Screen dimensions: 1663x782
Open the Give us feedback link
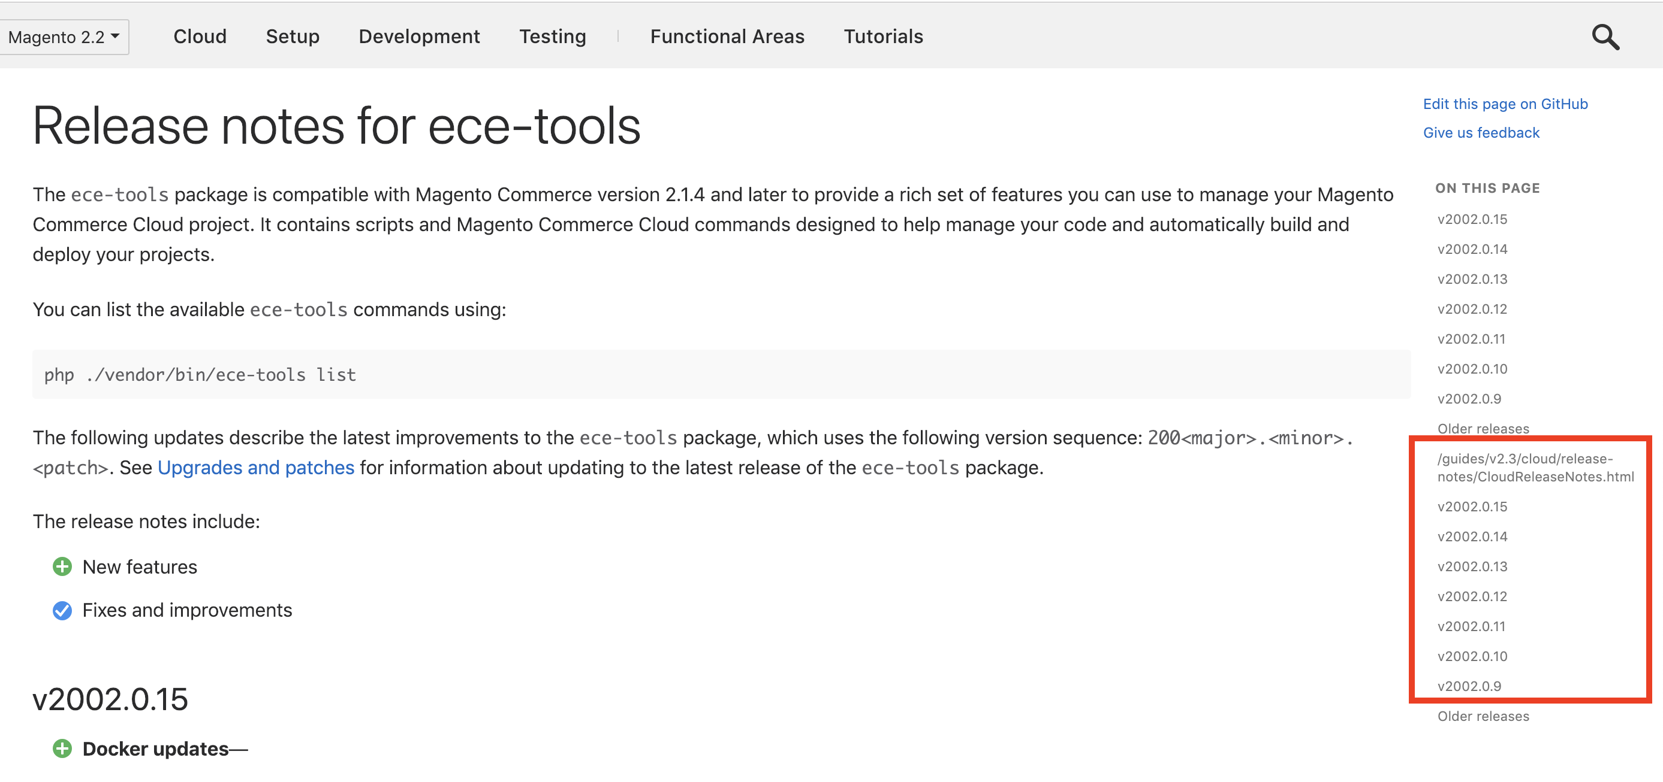coord(1481,133)
